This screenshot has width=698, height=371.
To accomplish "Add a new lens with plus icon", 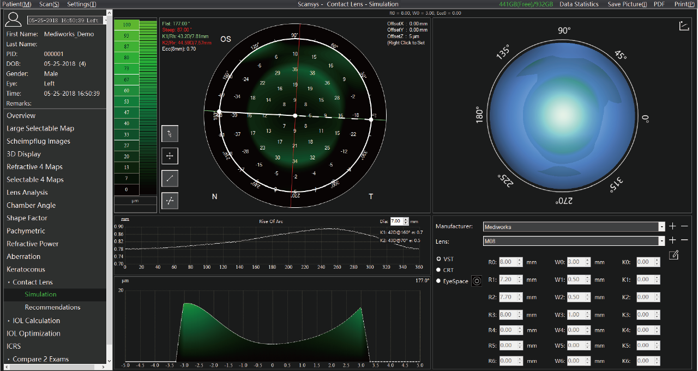I will point(673,240).
